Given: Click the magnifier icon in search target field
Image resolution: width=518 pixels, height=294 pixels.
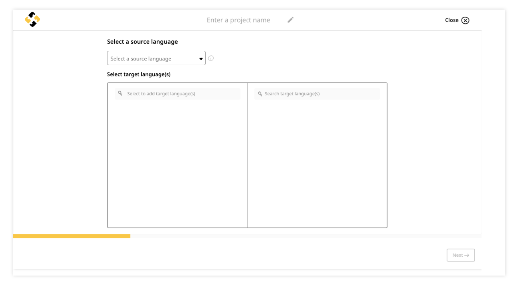Looking at the screenshot, I should pyautogui.click(x=260, y=94).
